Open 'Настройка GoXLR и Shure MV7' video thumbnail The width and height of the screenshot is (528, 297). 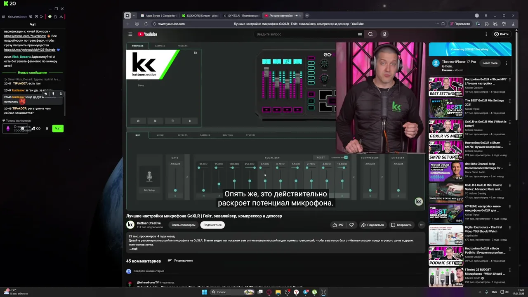pos(446,87)
